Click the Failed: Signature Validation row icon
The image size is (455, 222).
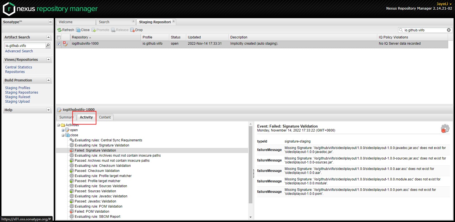(x=72, y=150)
